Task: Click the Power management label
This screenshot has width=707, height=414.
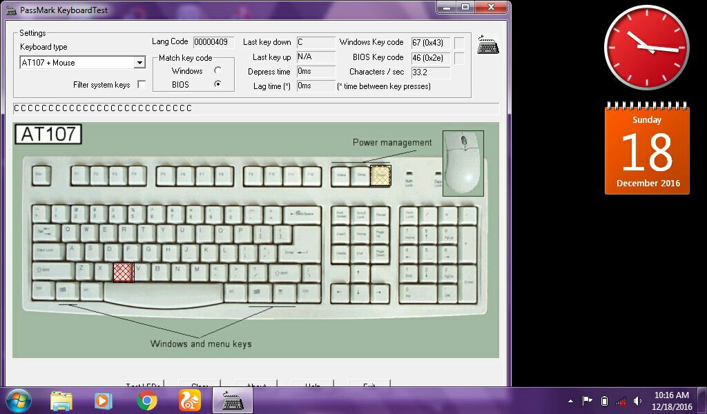Action: (392, 142)
